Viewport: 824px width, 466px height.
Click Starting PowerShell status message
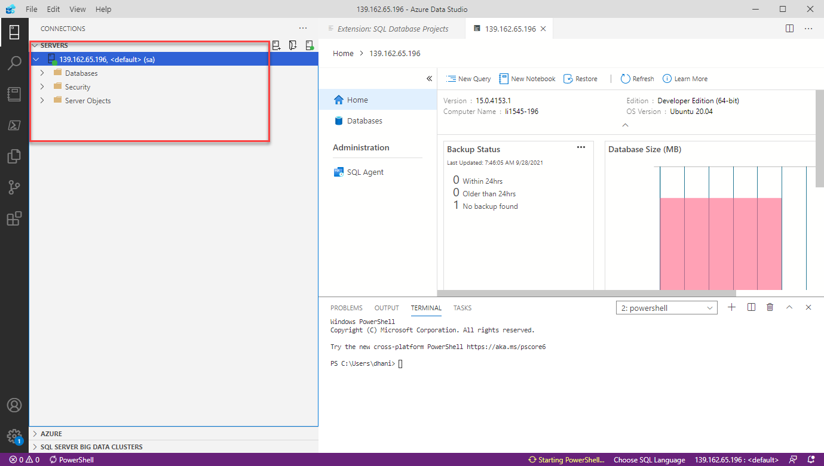point(566,460)
